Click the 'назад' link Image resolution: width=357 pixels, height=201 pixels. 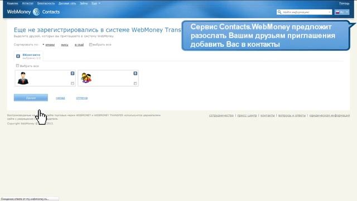(60, 98)
